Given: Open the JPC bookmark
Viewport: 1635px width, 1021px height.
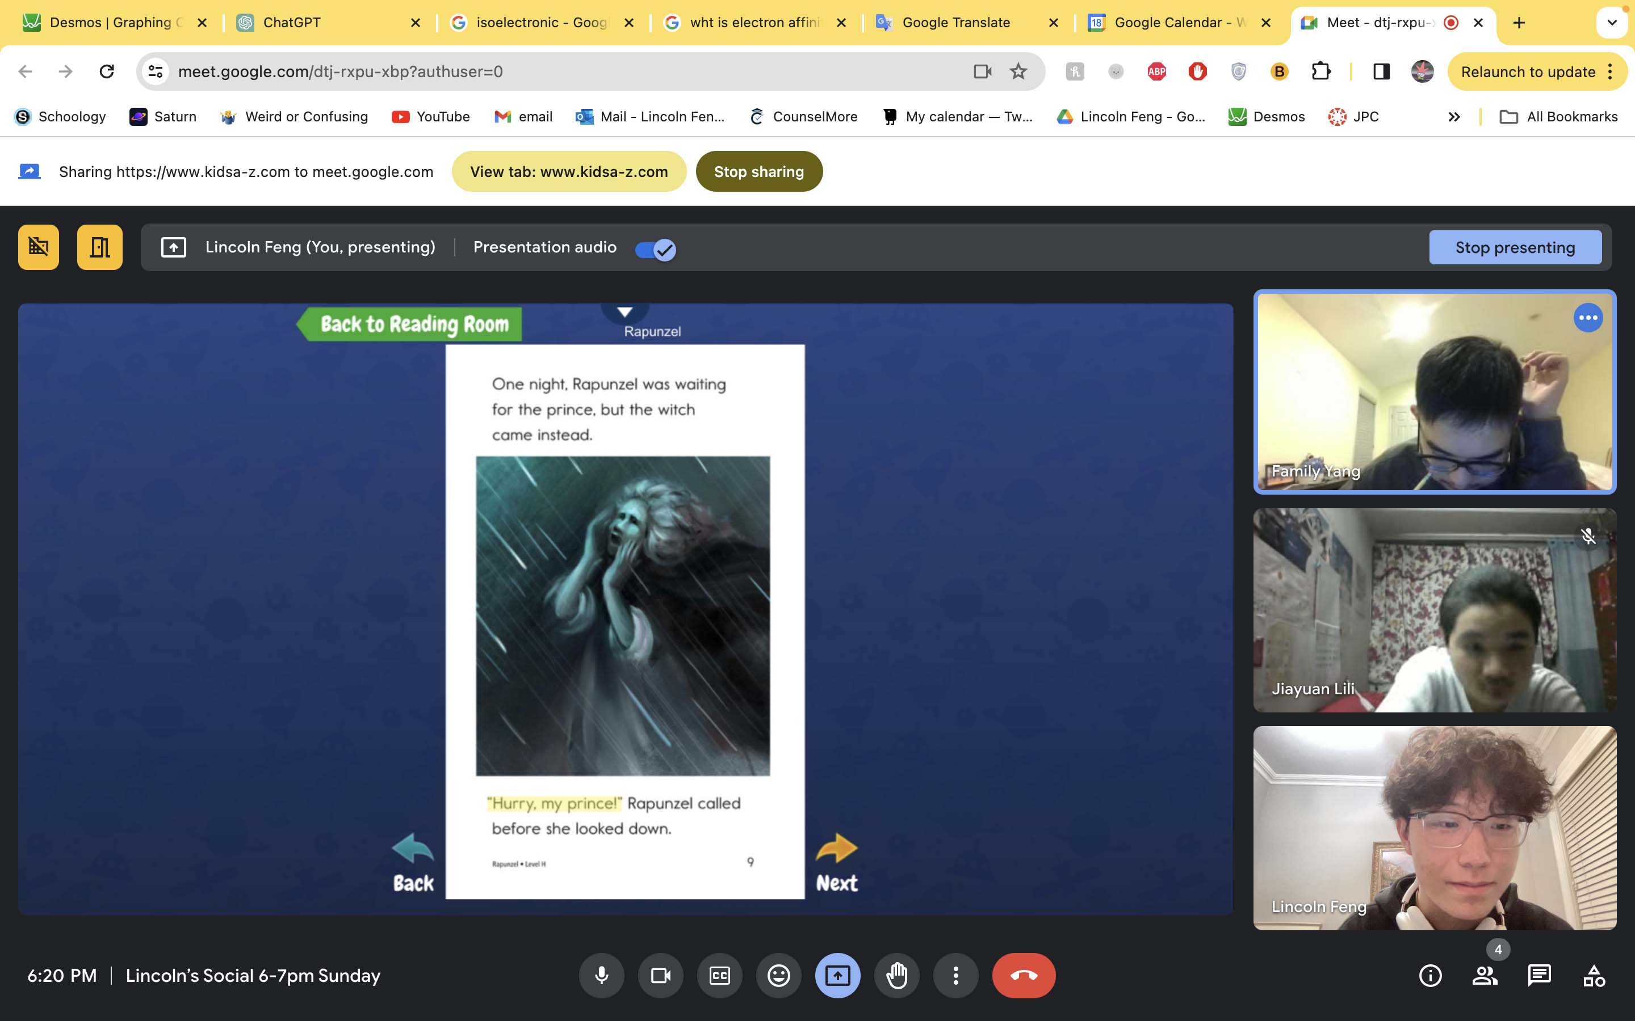Looking at the screenshot, I should (x=1353, y=116).
